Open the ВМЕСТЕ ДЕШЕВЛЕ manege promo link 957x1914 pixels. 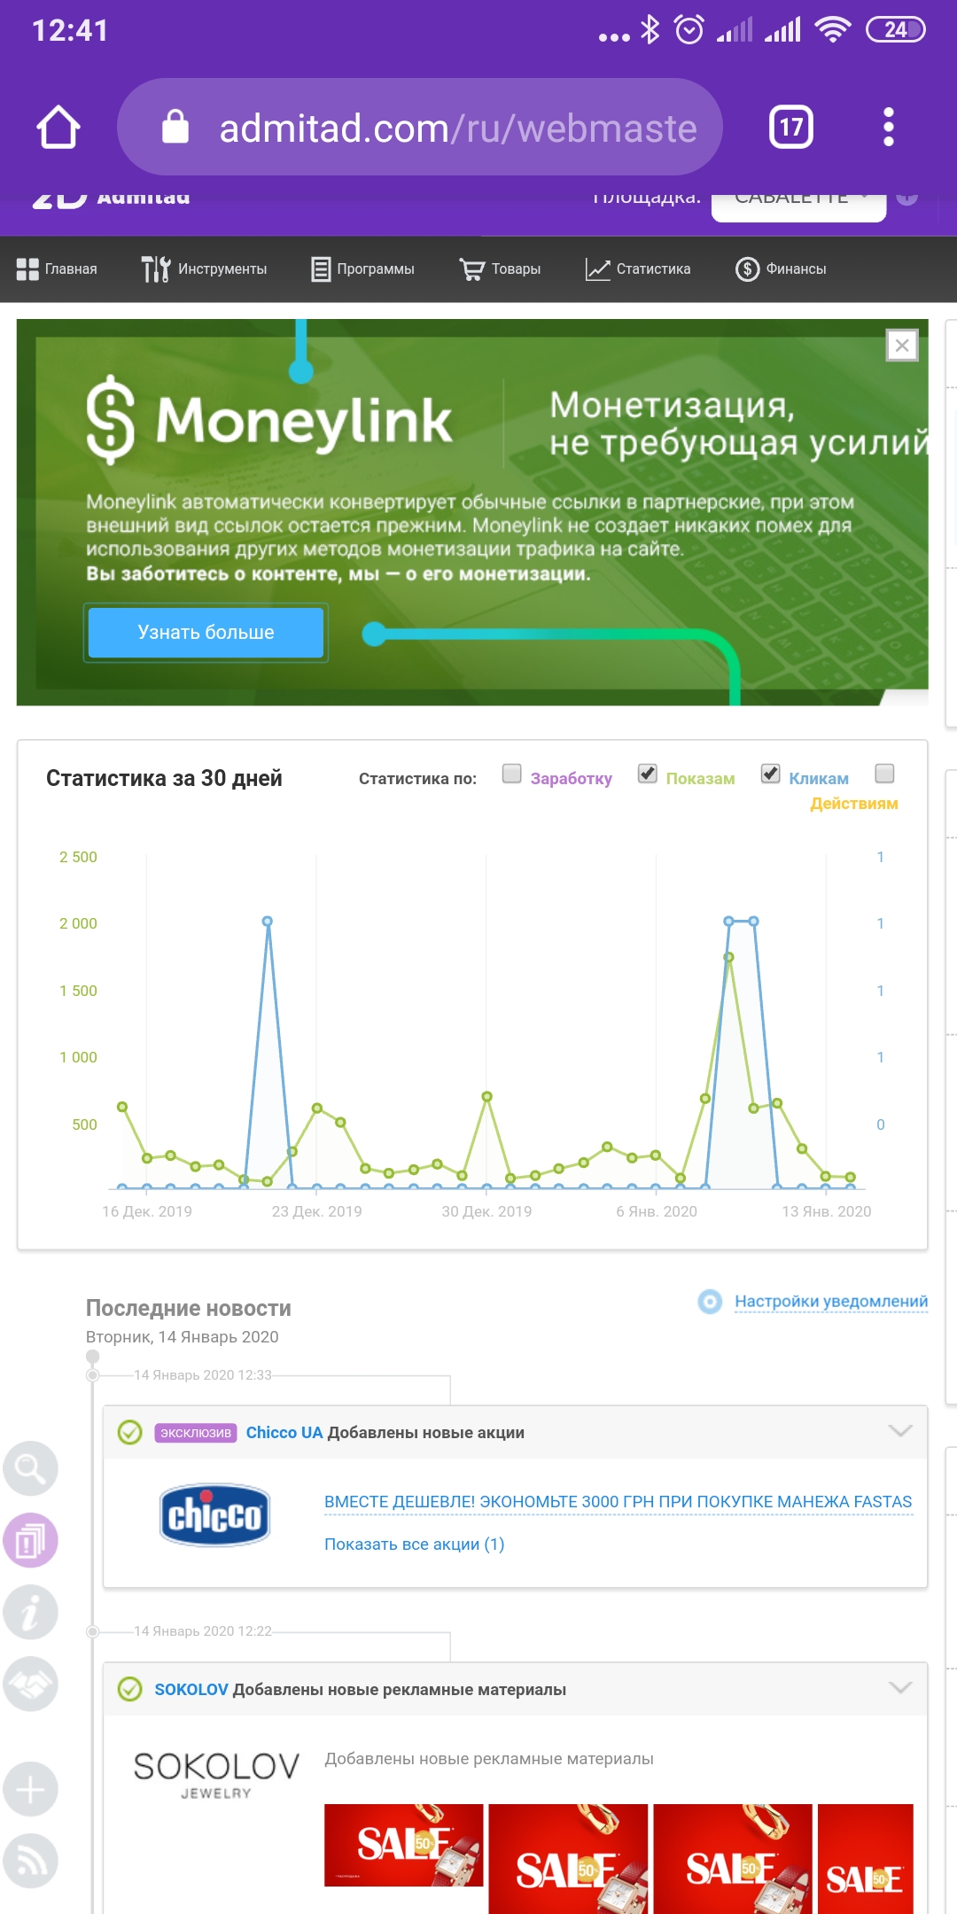618,1502
